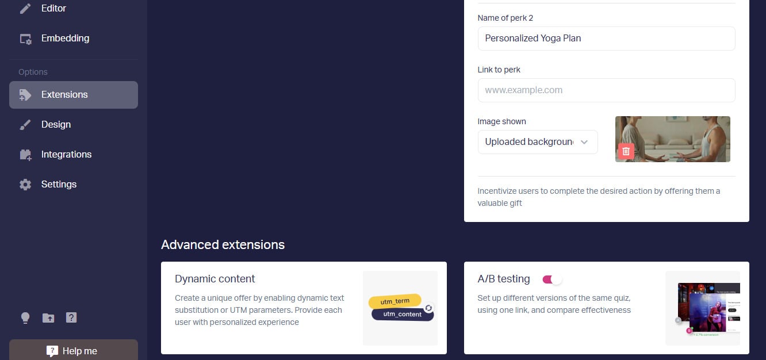Click the Help me button
Image resolution: width=766 pixels, height=360 pixels.
(x=74, y=350)
